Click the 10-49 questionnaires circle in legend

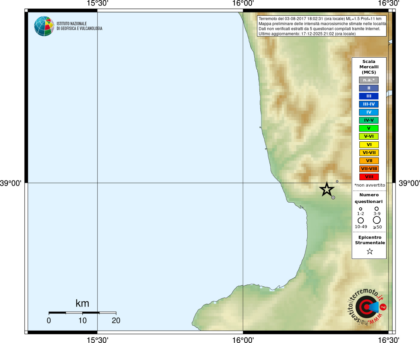[361, 220]
